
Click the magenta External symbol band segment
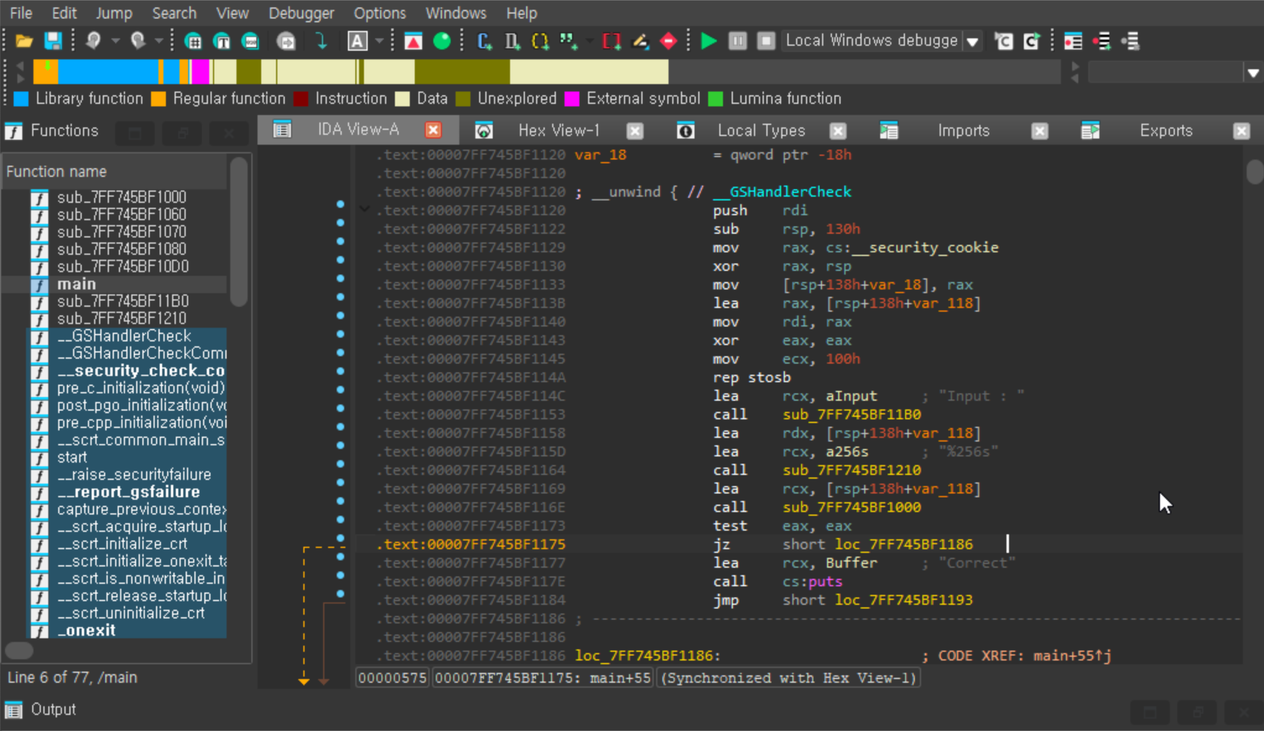click(200, 72)
